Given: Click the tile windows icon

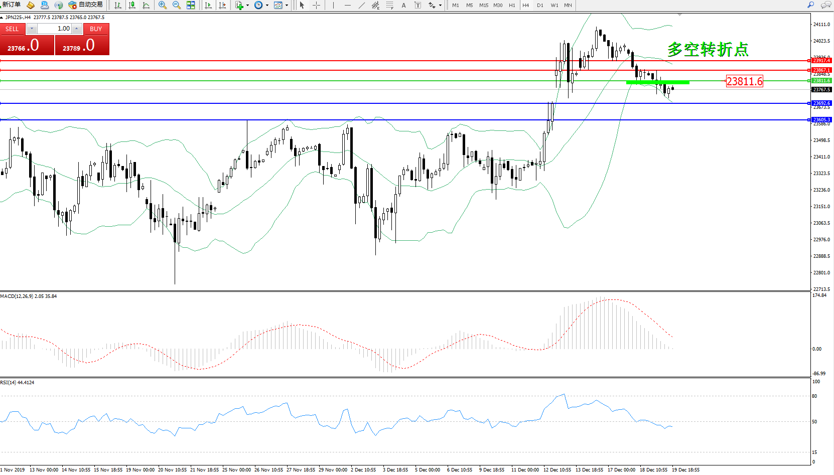Looking at the screenshot, I should coord(191,5).
